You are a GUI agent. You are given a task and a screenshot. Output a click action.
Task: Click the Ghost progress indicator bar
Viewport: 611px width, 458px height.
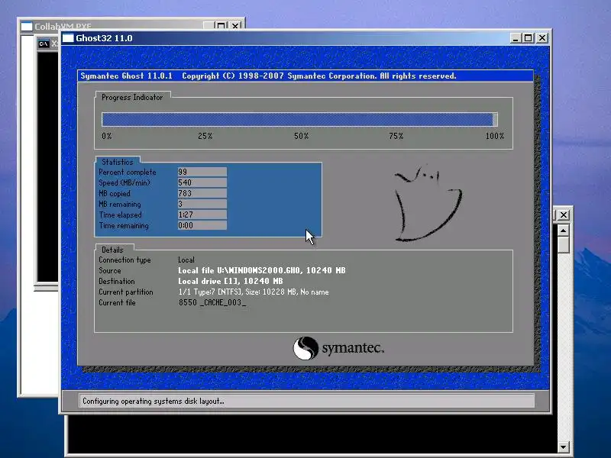click(299, 120)
